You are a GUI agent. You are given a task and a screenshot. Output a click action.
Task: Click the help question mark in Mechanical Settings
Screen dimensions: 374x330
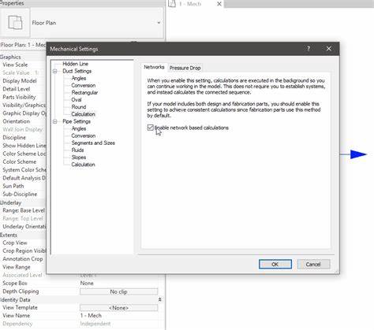[x=309, y=49]
